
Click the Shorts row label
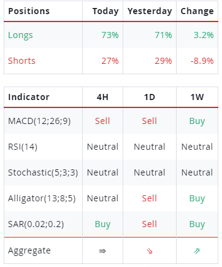coord(21,61)
